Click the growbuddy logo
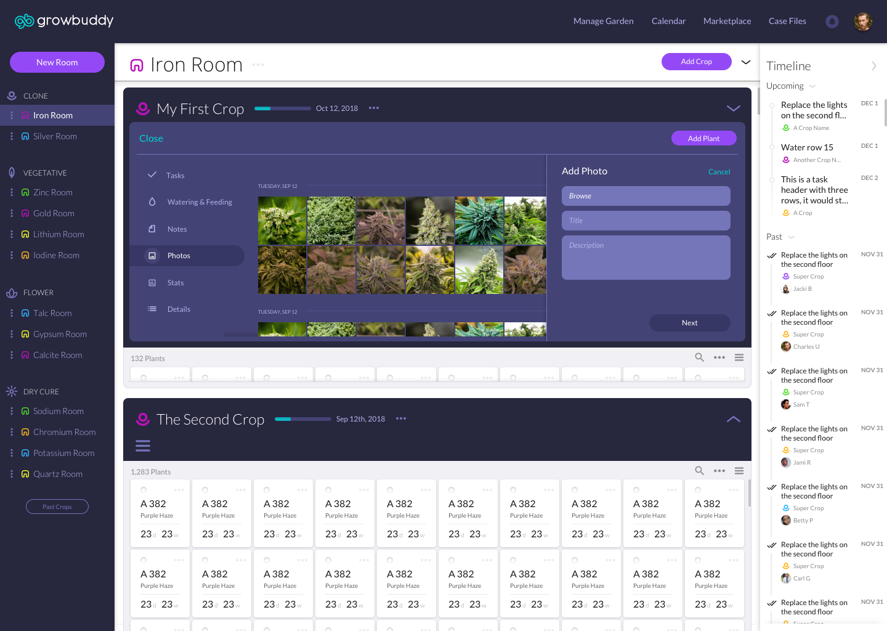 [64, 21]
